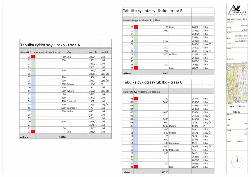Open the map thumbnail in the title block
Viewport: 251px width, 177px height.
pyautogui.click(x=237, y=83)
